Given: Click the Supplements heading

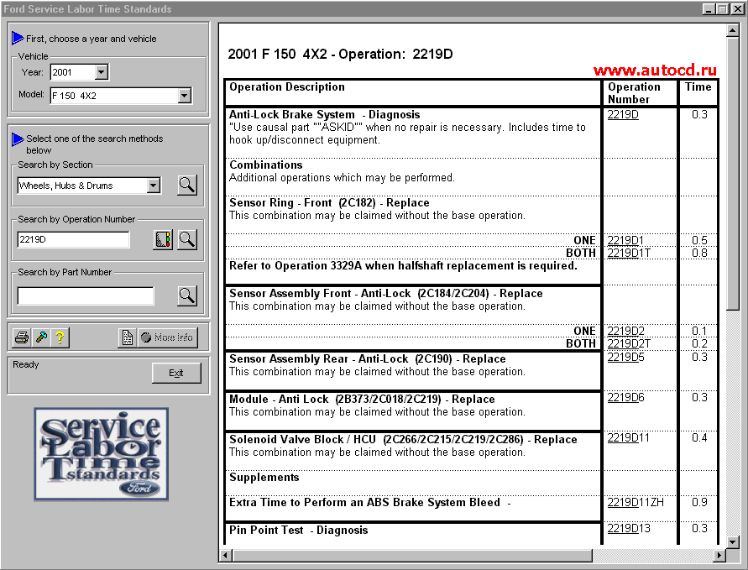Looking at the screenshot, I should click(x=264, y=477).
